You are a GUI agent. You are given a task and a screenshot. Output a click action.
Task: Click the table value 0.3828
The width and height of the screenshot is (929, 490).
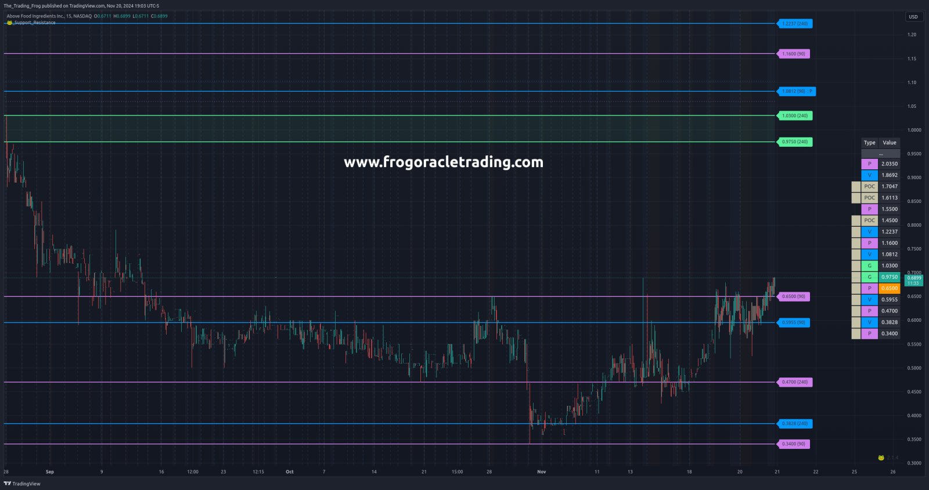pyautogui.click(x=890, y=322)
